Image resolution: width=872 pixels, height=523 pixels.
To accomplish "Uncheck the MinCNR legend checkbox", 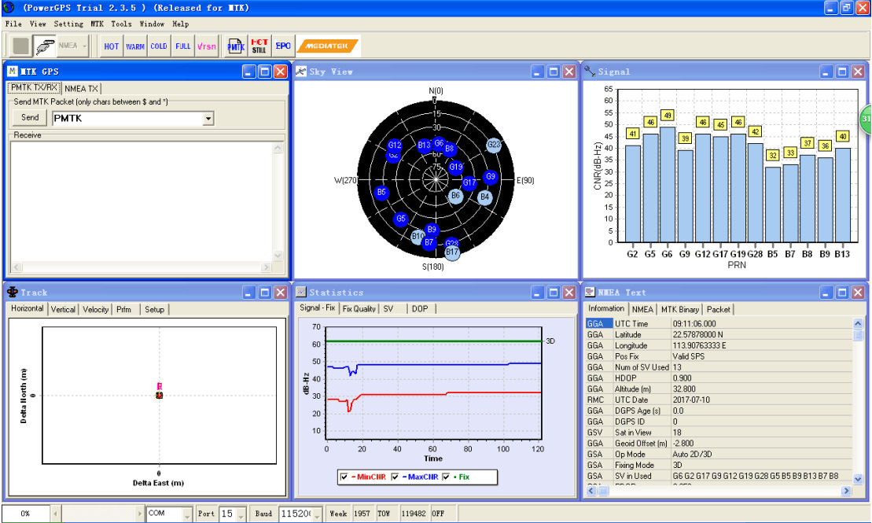I will 344,477.
